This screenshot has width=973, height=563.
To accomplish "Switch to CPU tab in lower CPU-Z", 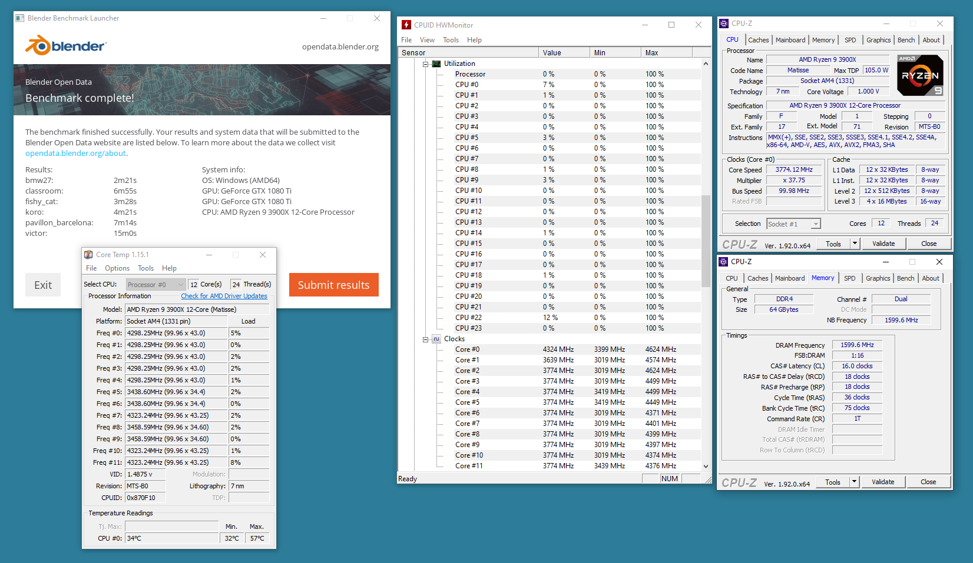I will (x=732, y=278).
